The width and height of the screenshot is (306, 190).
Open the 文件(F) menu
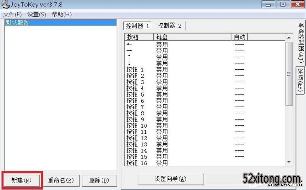(x=12, y=14)
